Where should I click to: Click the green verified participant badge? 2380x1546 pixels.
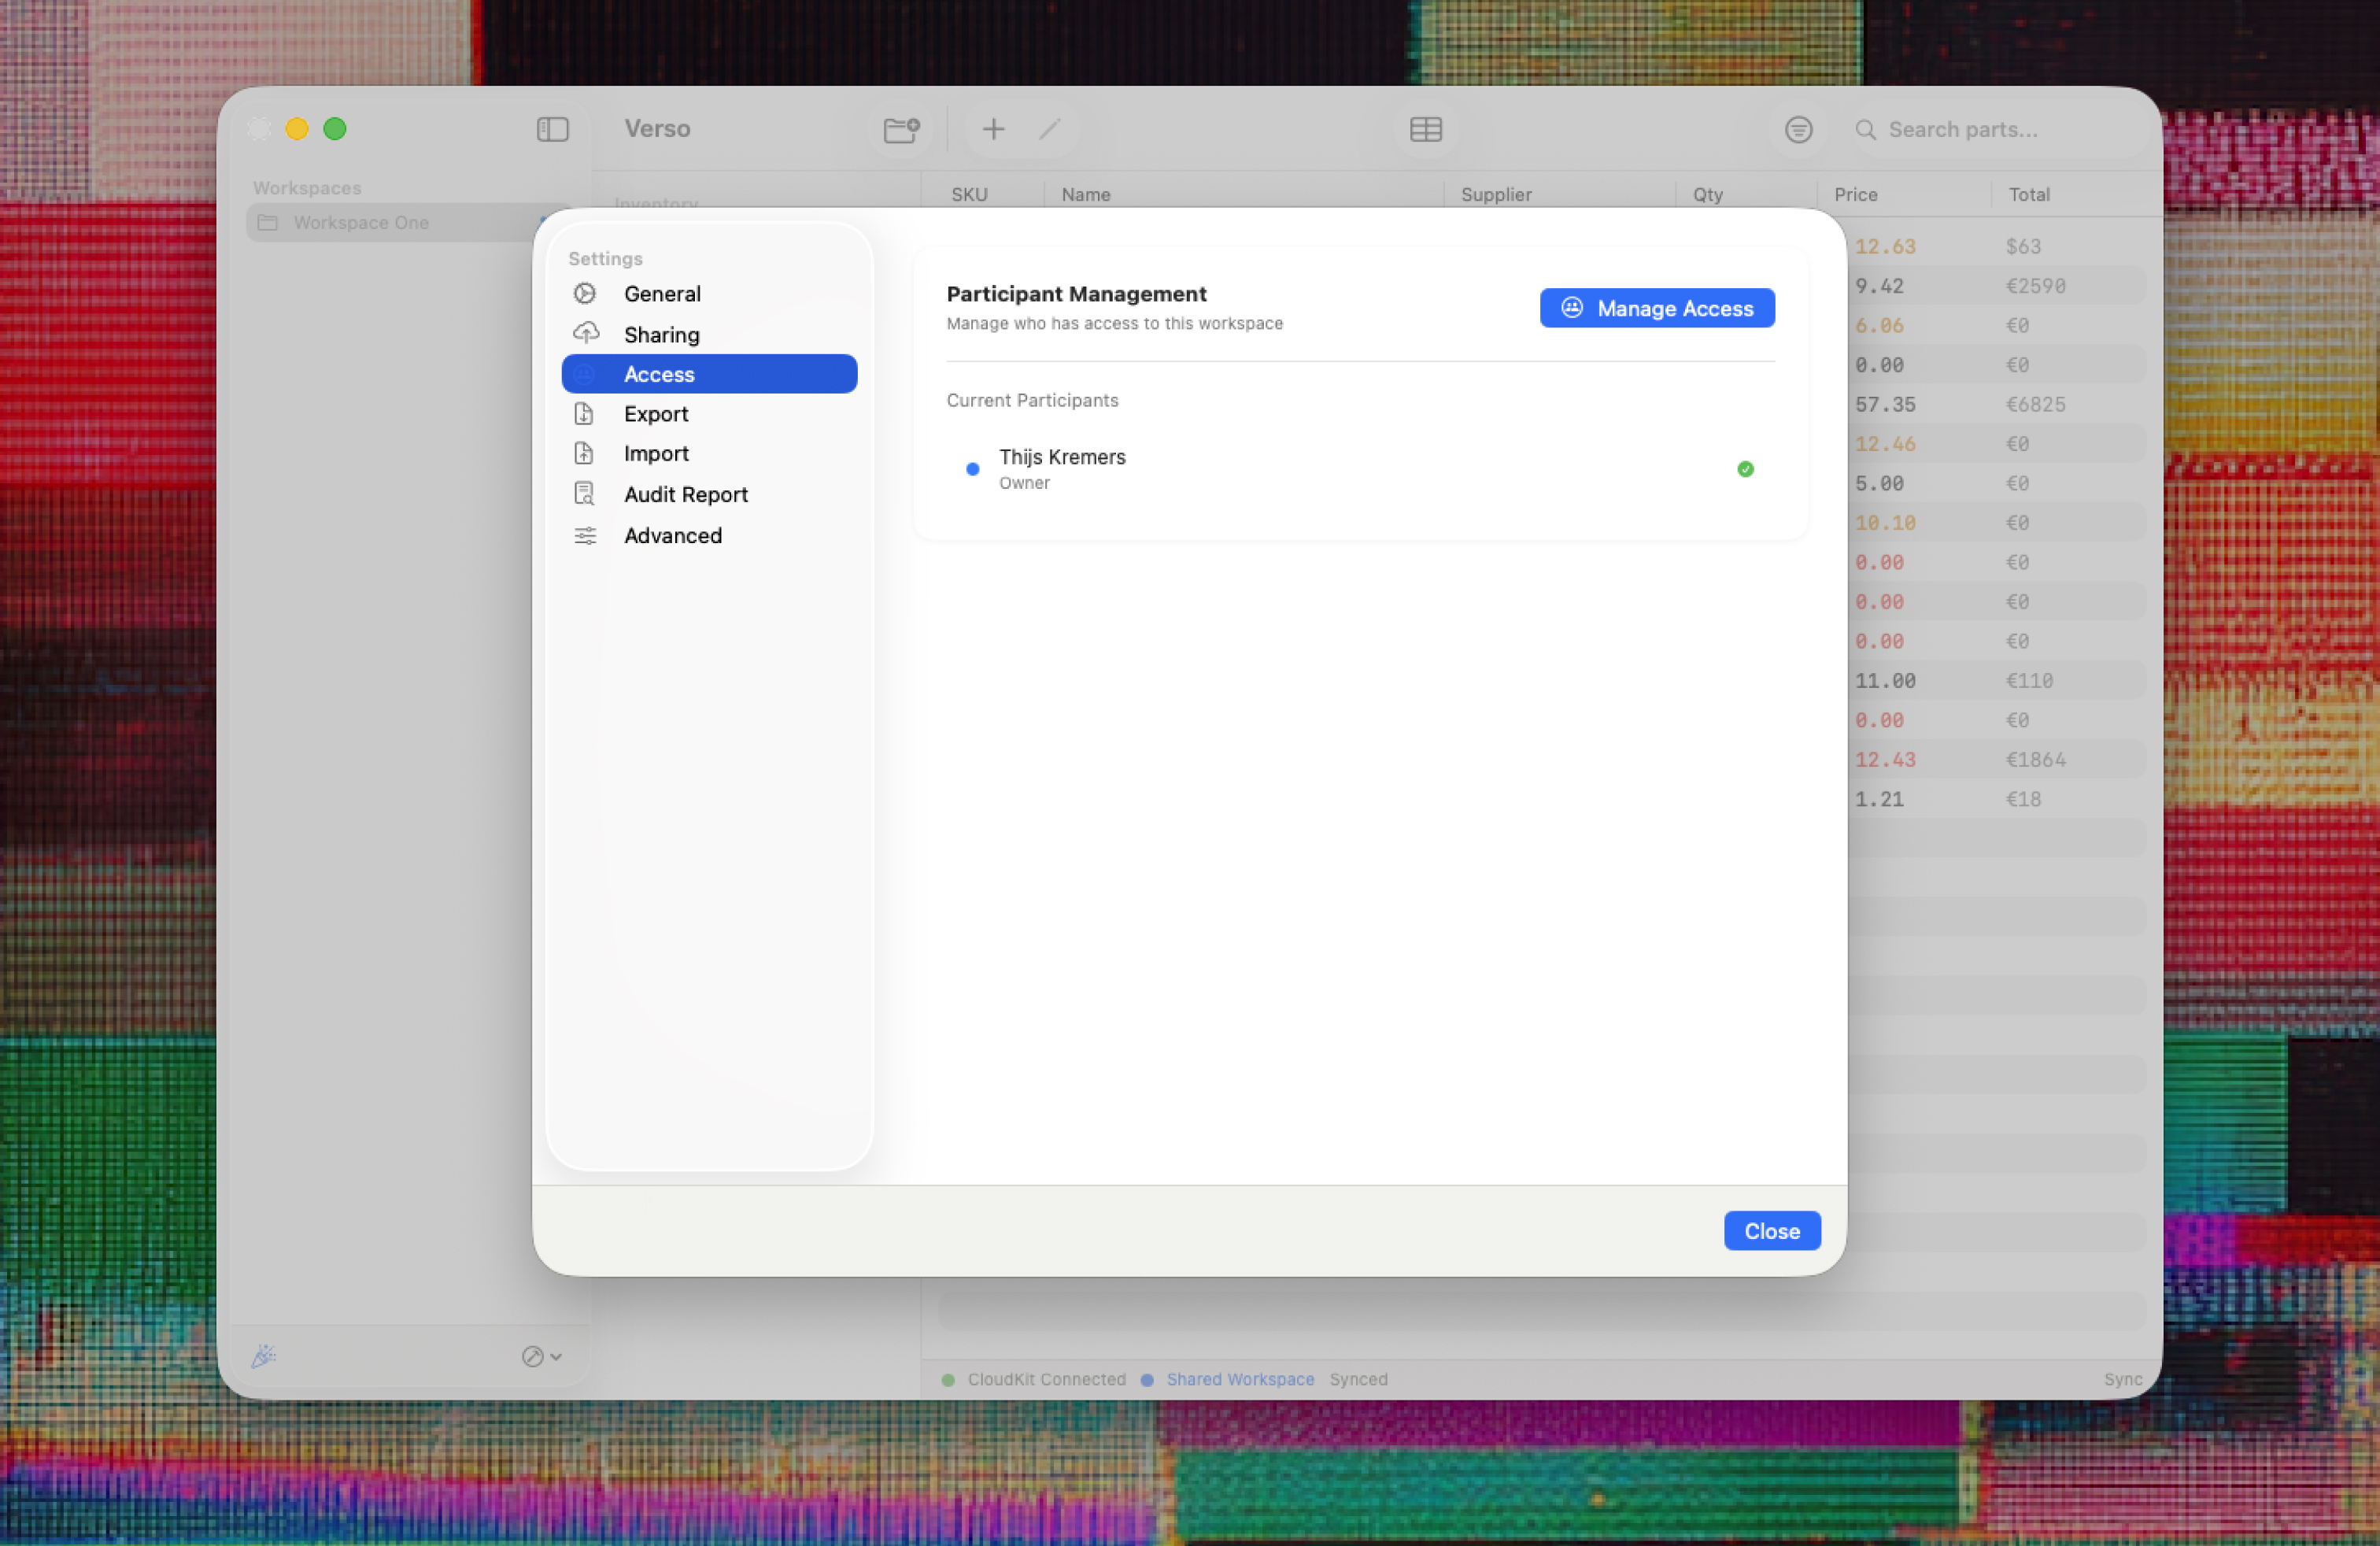[1745, 469]
